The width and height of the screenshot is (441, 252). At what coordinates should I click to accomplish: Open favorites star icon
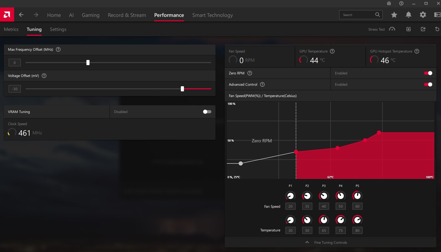pyautogui.click(x=394, y=15)
